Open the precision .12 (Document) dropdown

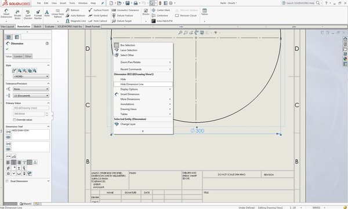pos(31,96)
